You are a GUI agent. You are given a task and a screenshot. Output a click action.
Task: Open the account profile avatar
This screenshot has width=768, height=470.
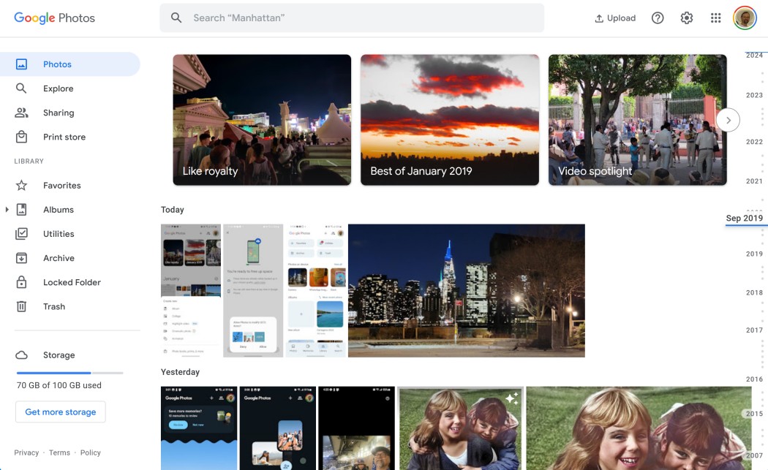(745, 18)
